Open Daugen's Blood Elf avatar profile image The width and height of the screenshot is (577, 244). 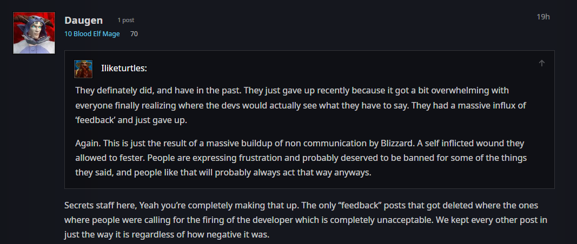pos(34,33)
